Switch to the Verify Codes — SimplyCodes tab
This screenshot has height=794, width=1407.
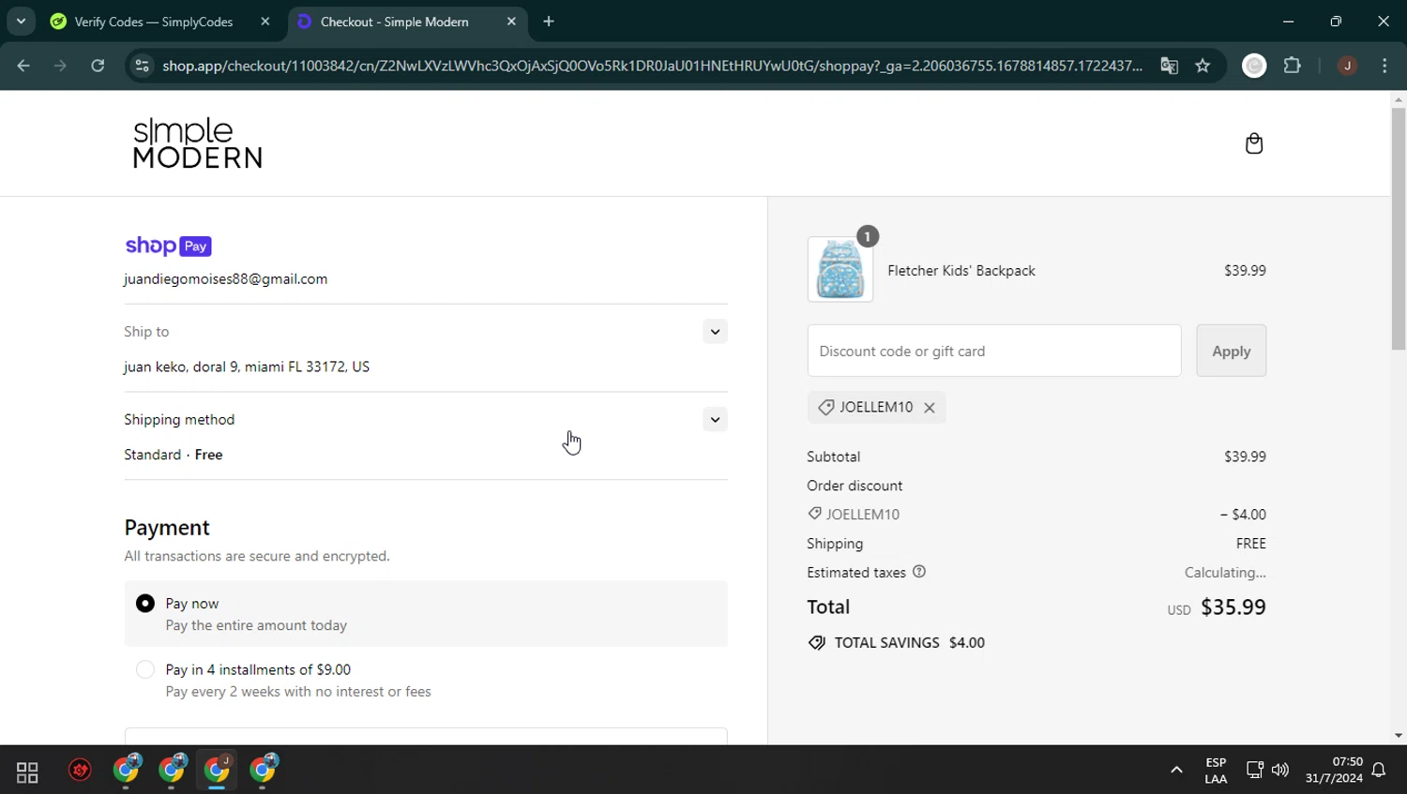[161, 22]
